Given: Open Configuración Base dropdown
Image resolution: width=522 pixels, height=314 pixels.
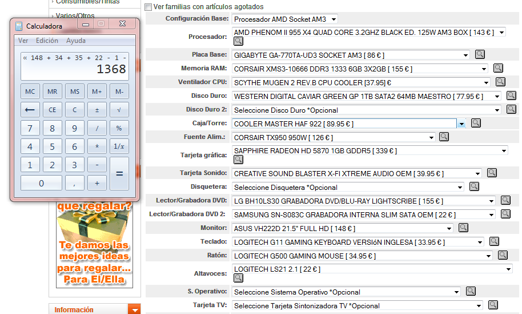Looking at the screenshot, I should (x=285, y=19).
